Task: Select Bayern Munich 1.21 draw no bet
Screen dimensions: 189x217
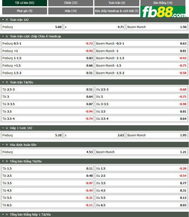Action: tap(141, 152)
